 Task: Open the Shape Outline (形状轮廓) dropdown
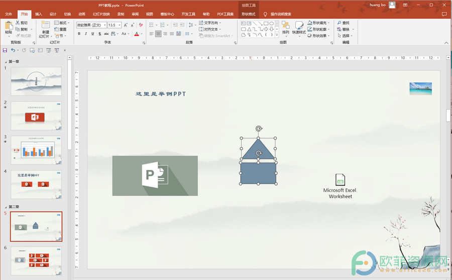tap(318, 29)
